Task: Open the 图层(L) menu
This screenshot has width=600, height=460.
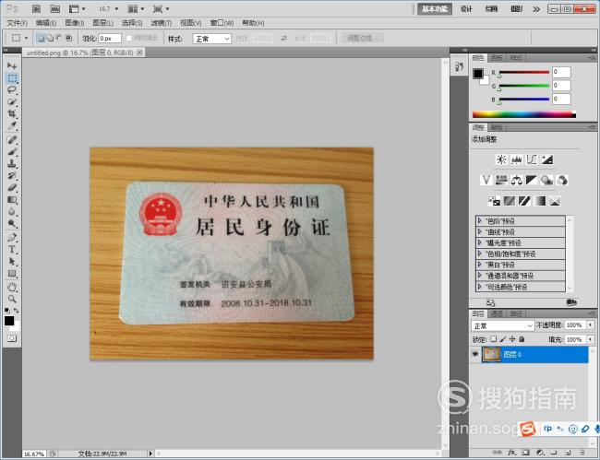Action: tap(103, 23)
